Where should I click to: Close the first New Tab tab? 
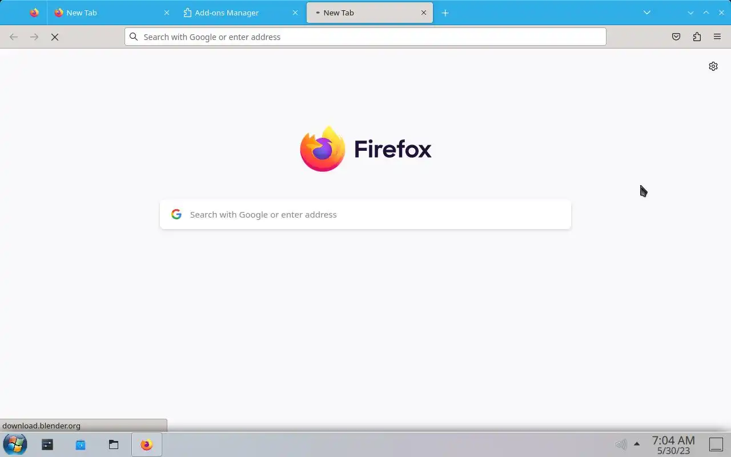[x=167, y=13]
